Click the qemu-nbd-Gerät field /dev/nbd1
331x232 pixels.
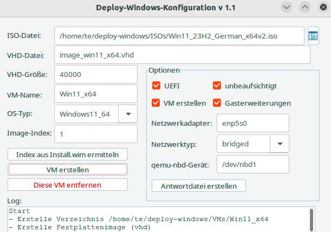[253, 164]
